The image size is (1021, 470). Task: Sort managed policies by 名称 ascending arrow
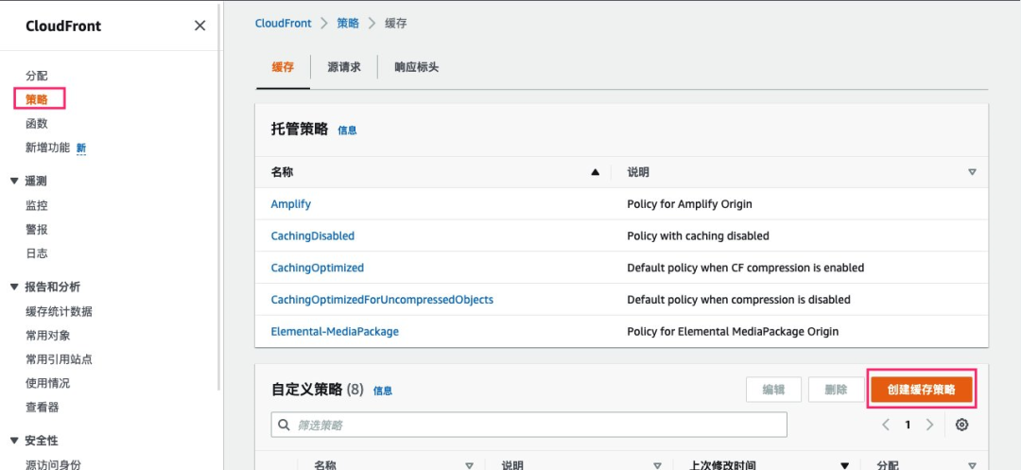tap(595, 172)
